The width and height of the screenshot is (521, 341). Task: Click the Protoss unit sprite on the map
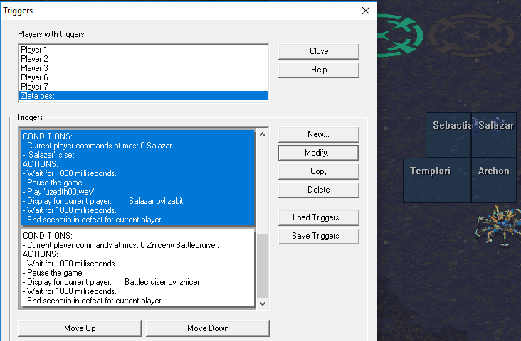498,225
